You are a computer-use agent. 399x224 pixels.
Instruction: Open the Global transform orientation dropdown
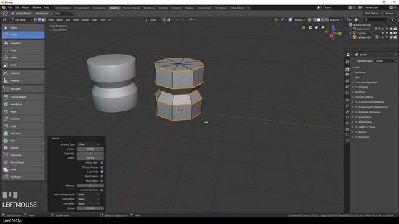click(x=153, y=20)
